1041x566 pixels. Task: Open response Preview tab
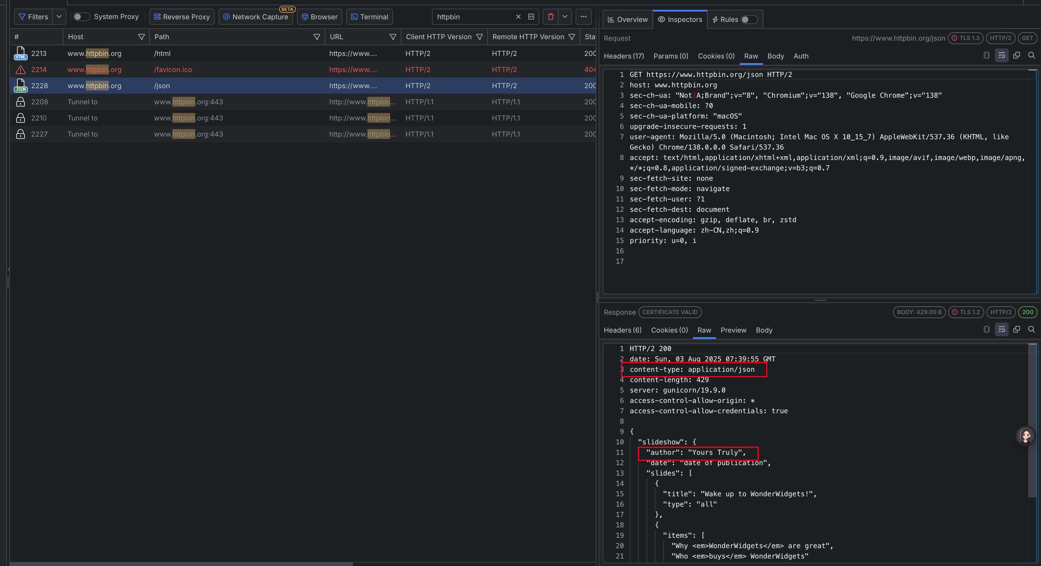(x=733, y=330)
